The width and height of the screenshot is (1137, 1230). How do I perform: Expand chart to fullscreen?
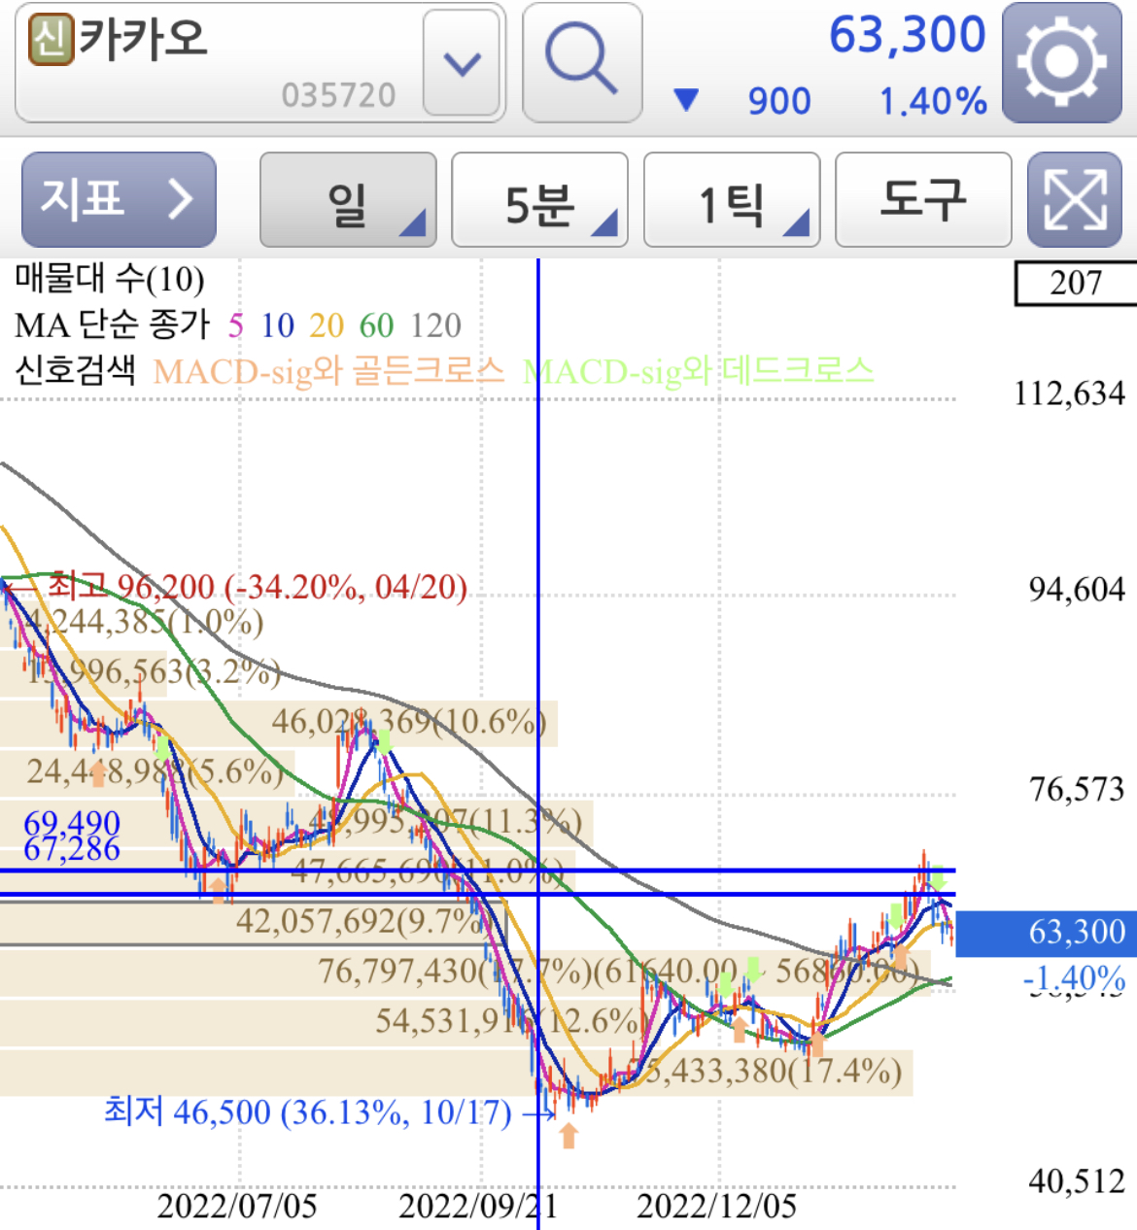coord(1075,199)
